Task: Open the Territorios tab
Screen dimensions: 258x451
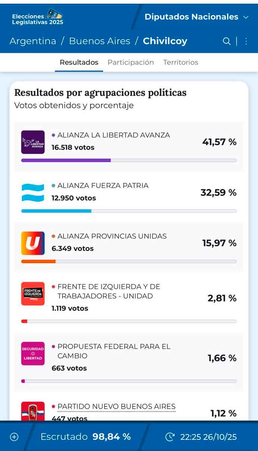Action: click(181, 63)
